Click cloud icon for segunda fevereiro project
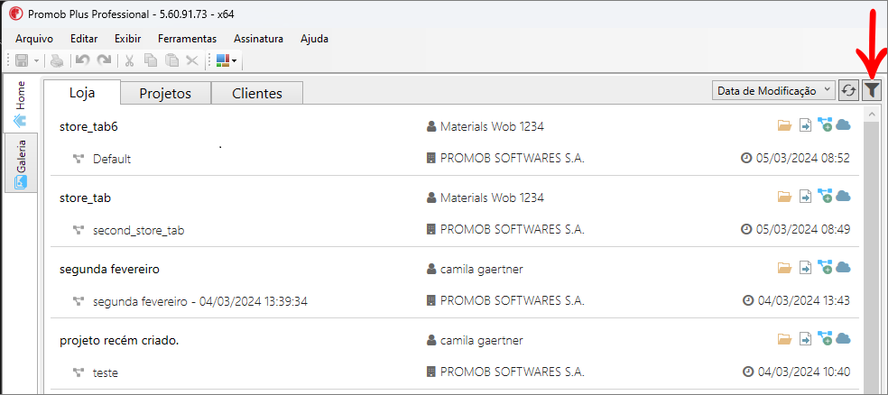Viewport: 888px width, 395px height. [843, 267]
